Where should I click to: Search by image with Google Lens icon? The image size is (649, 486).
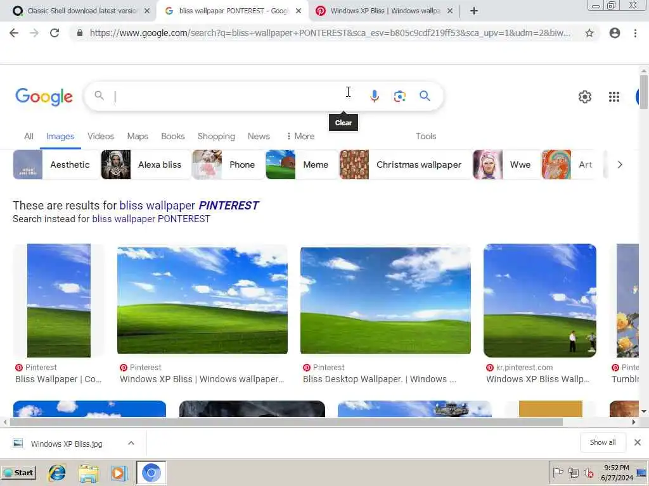(x=399, y=96)
